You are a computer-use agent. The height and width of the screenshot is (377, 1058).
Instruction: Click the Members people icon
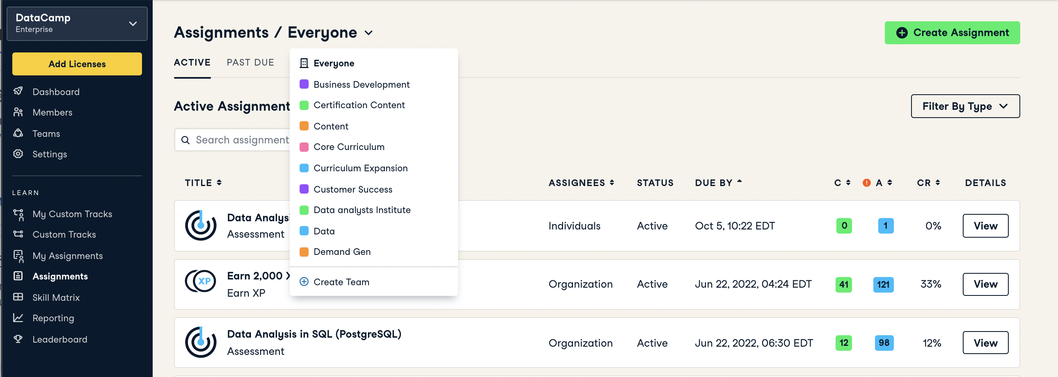click(18, 112)
